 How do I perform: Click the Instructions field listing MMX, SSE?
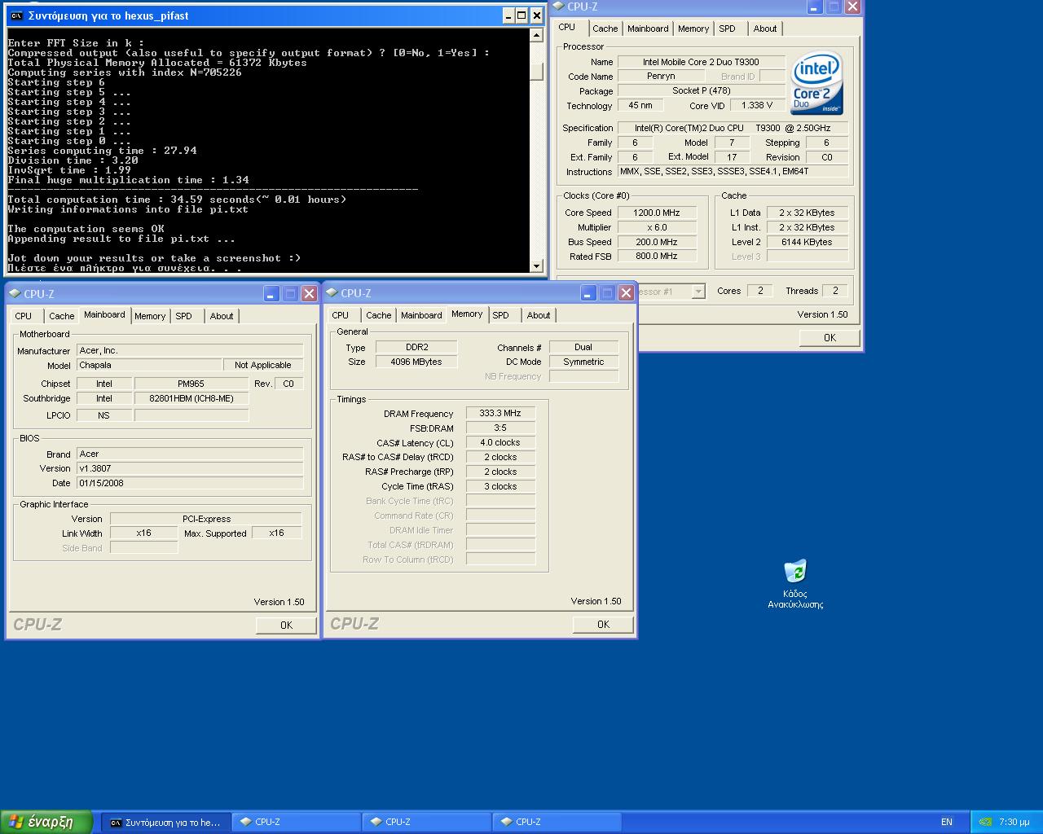click(x=733, y=172)
